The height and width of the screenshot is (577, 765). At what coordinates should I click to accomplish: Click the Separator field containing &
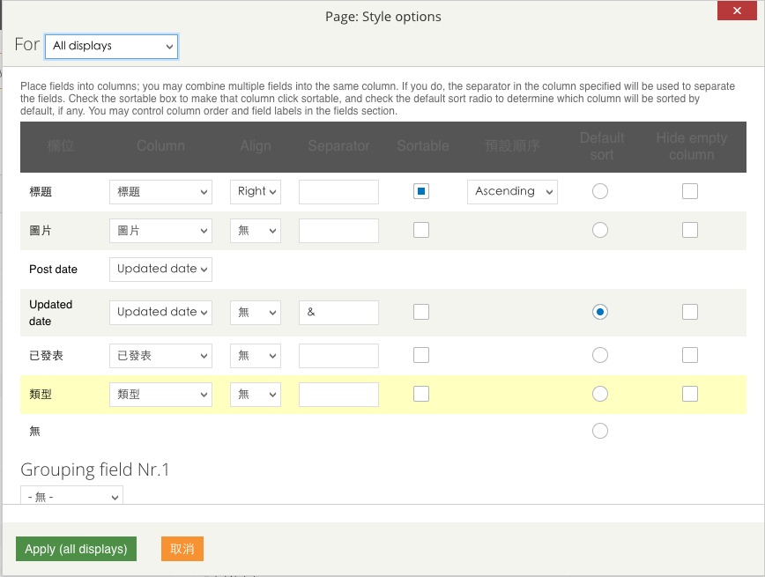click(338, 312)
